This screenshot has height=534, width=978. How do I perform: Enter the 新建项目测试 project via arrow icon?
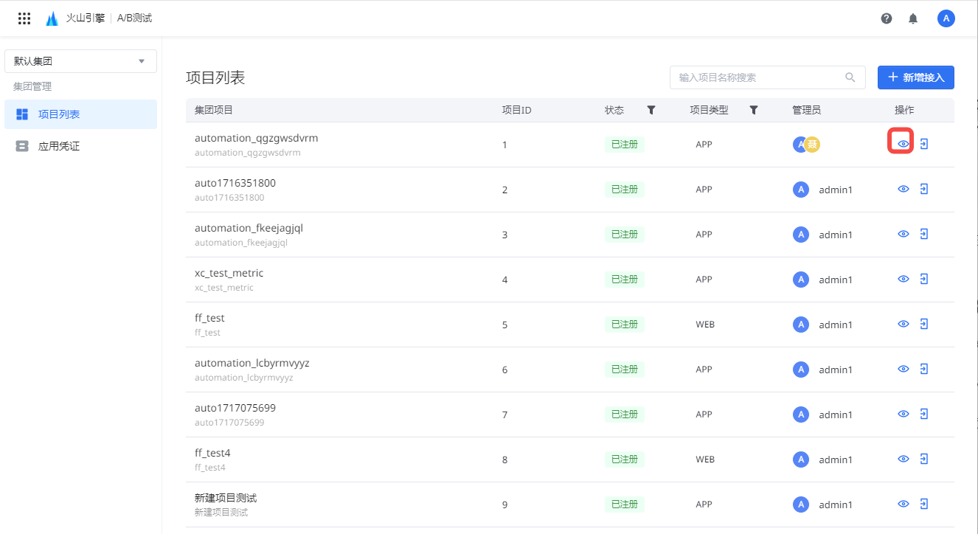[x=924, y=504]
